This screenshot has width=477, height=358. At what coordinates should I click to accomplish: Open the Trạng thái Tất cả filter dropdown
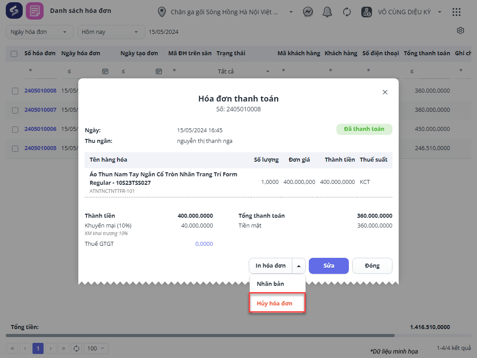point(243,71)
